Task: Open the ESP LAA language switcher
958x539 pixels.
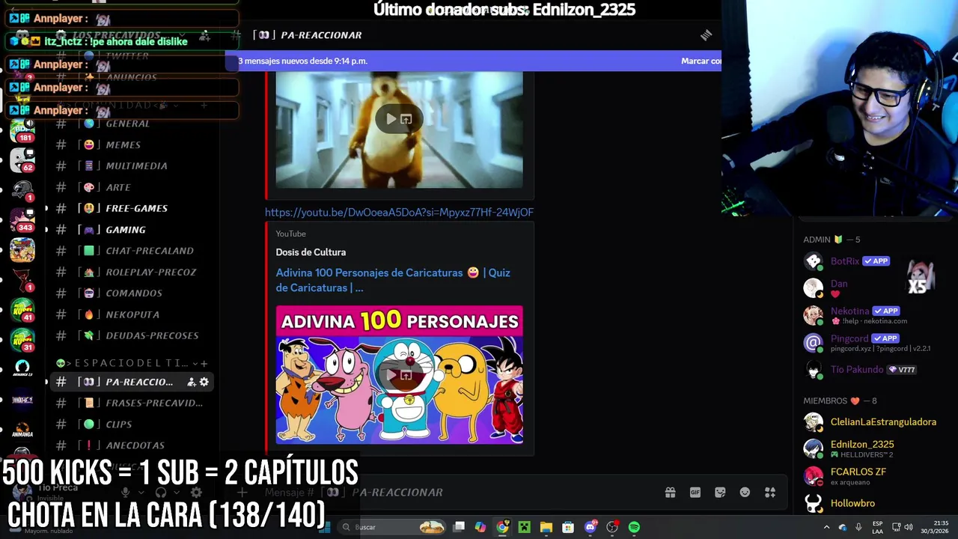Action: coord(877,527)
